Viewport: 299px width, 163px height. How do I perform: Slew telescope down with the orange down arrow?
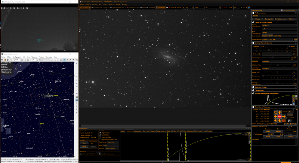(x=280, y=120)
